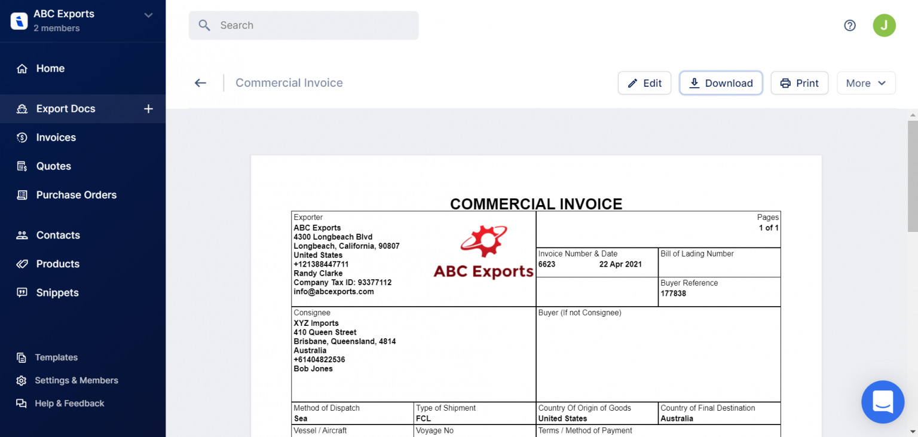Open the Snippets section

[x=22, y=292]
